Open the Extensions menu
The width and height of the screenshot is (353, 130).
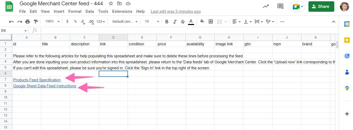pyautogui.click(x=122, y=11)
